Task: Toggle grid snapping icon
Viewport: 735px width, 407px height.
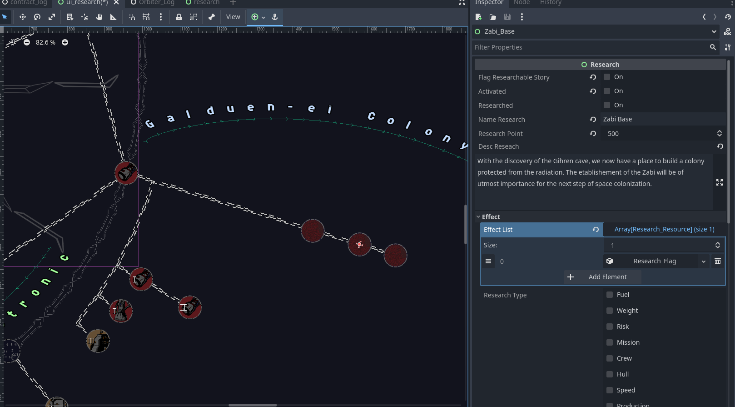Action: tap(146, 17)
